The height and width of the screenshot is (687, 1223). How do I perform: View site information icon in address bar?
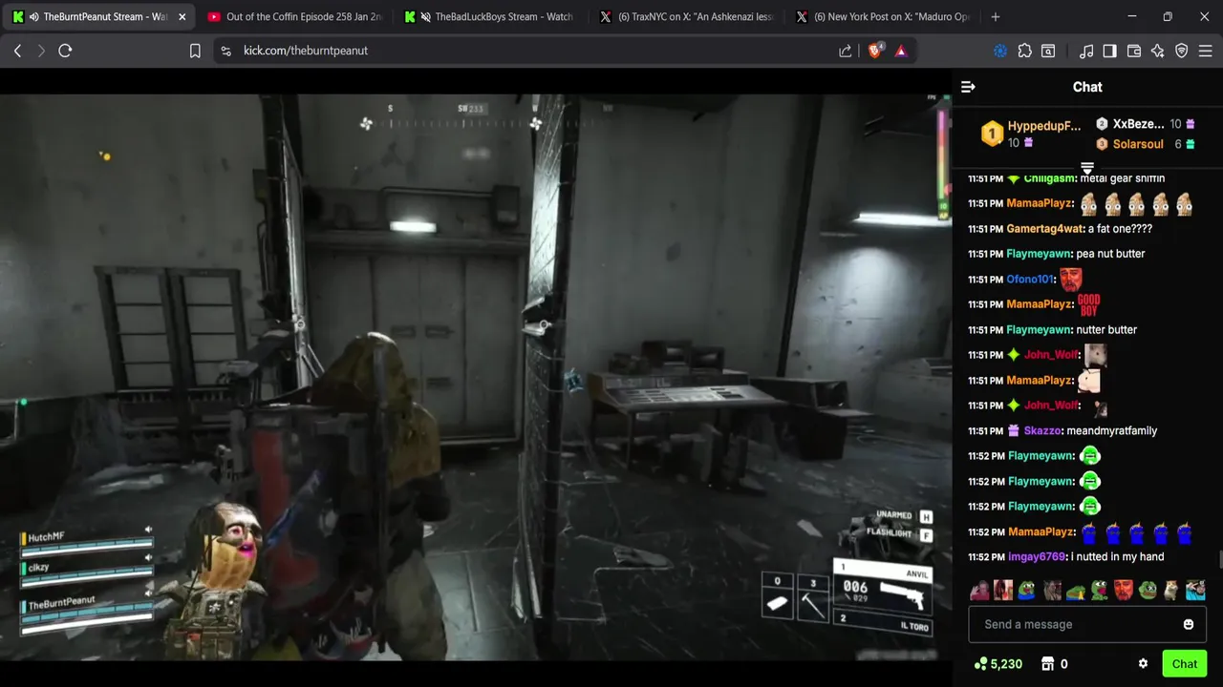coord(225,51)
